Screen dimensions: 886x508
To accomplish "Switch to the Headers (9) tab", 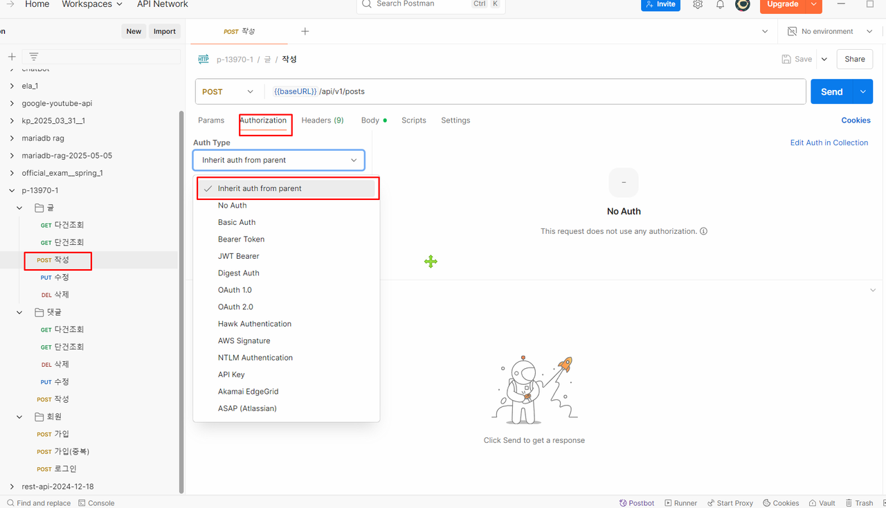I will (323, 120).
